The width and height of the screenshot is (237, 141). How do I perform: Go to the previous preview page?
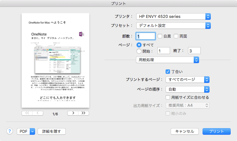click(x=38, y=113)
